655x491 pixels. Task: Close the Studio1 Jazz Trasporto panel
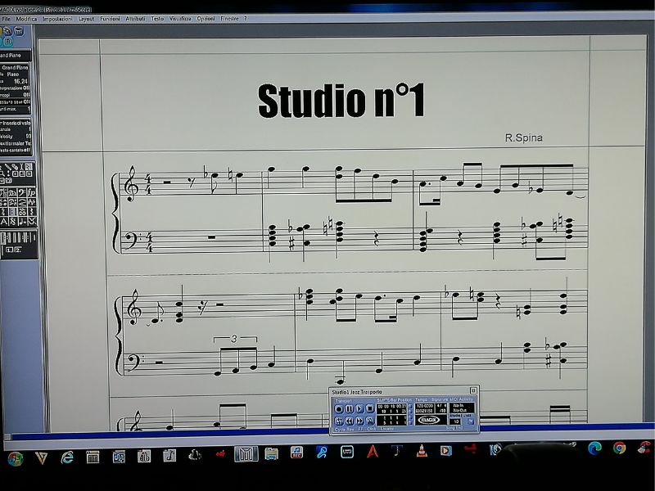pyautogui.click(x=473, y=391)
